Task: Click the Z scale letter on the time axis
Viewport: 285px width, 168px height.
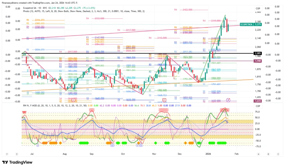Action: pos(17,154)
